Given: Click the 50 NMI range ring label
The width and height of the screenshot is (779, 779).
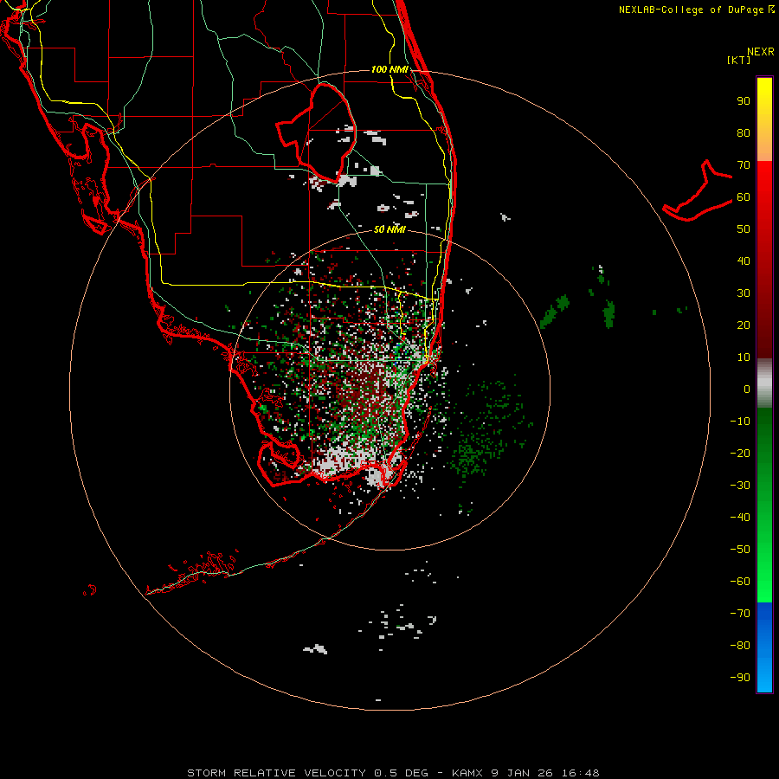Looking at the screenshot, I should pos(389,229).
